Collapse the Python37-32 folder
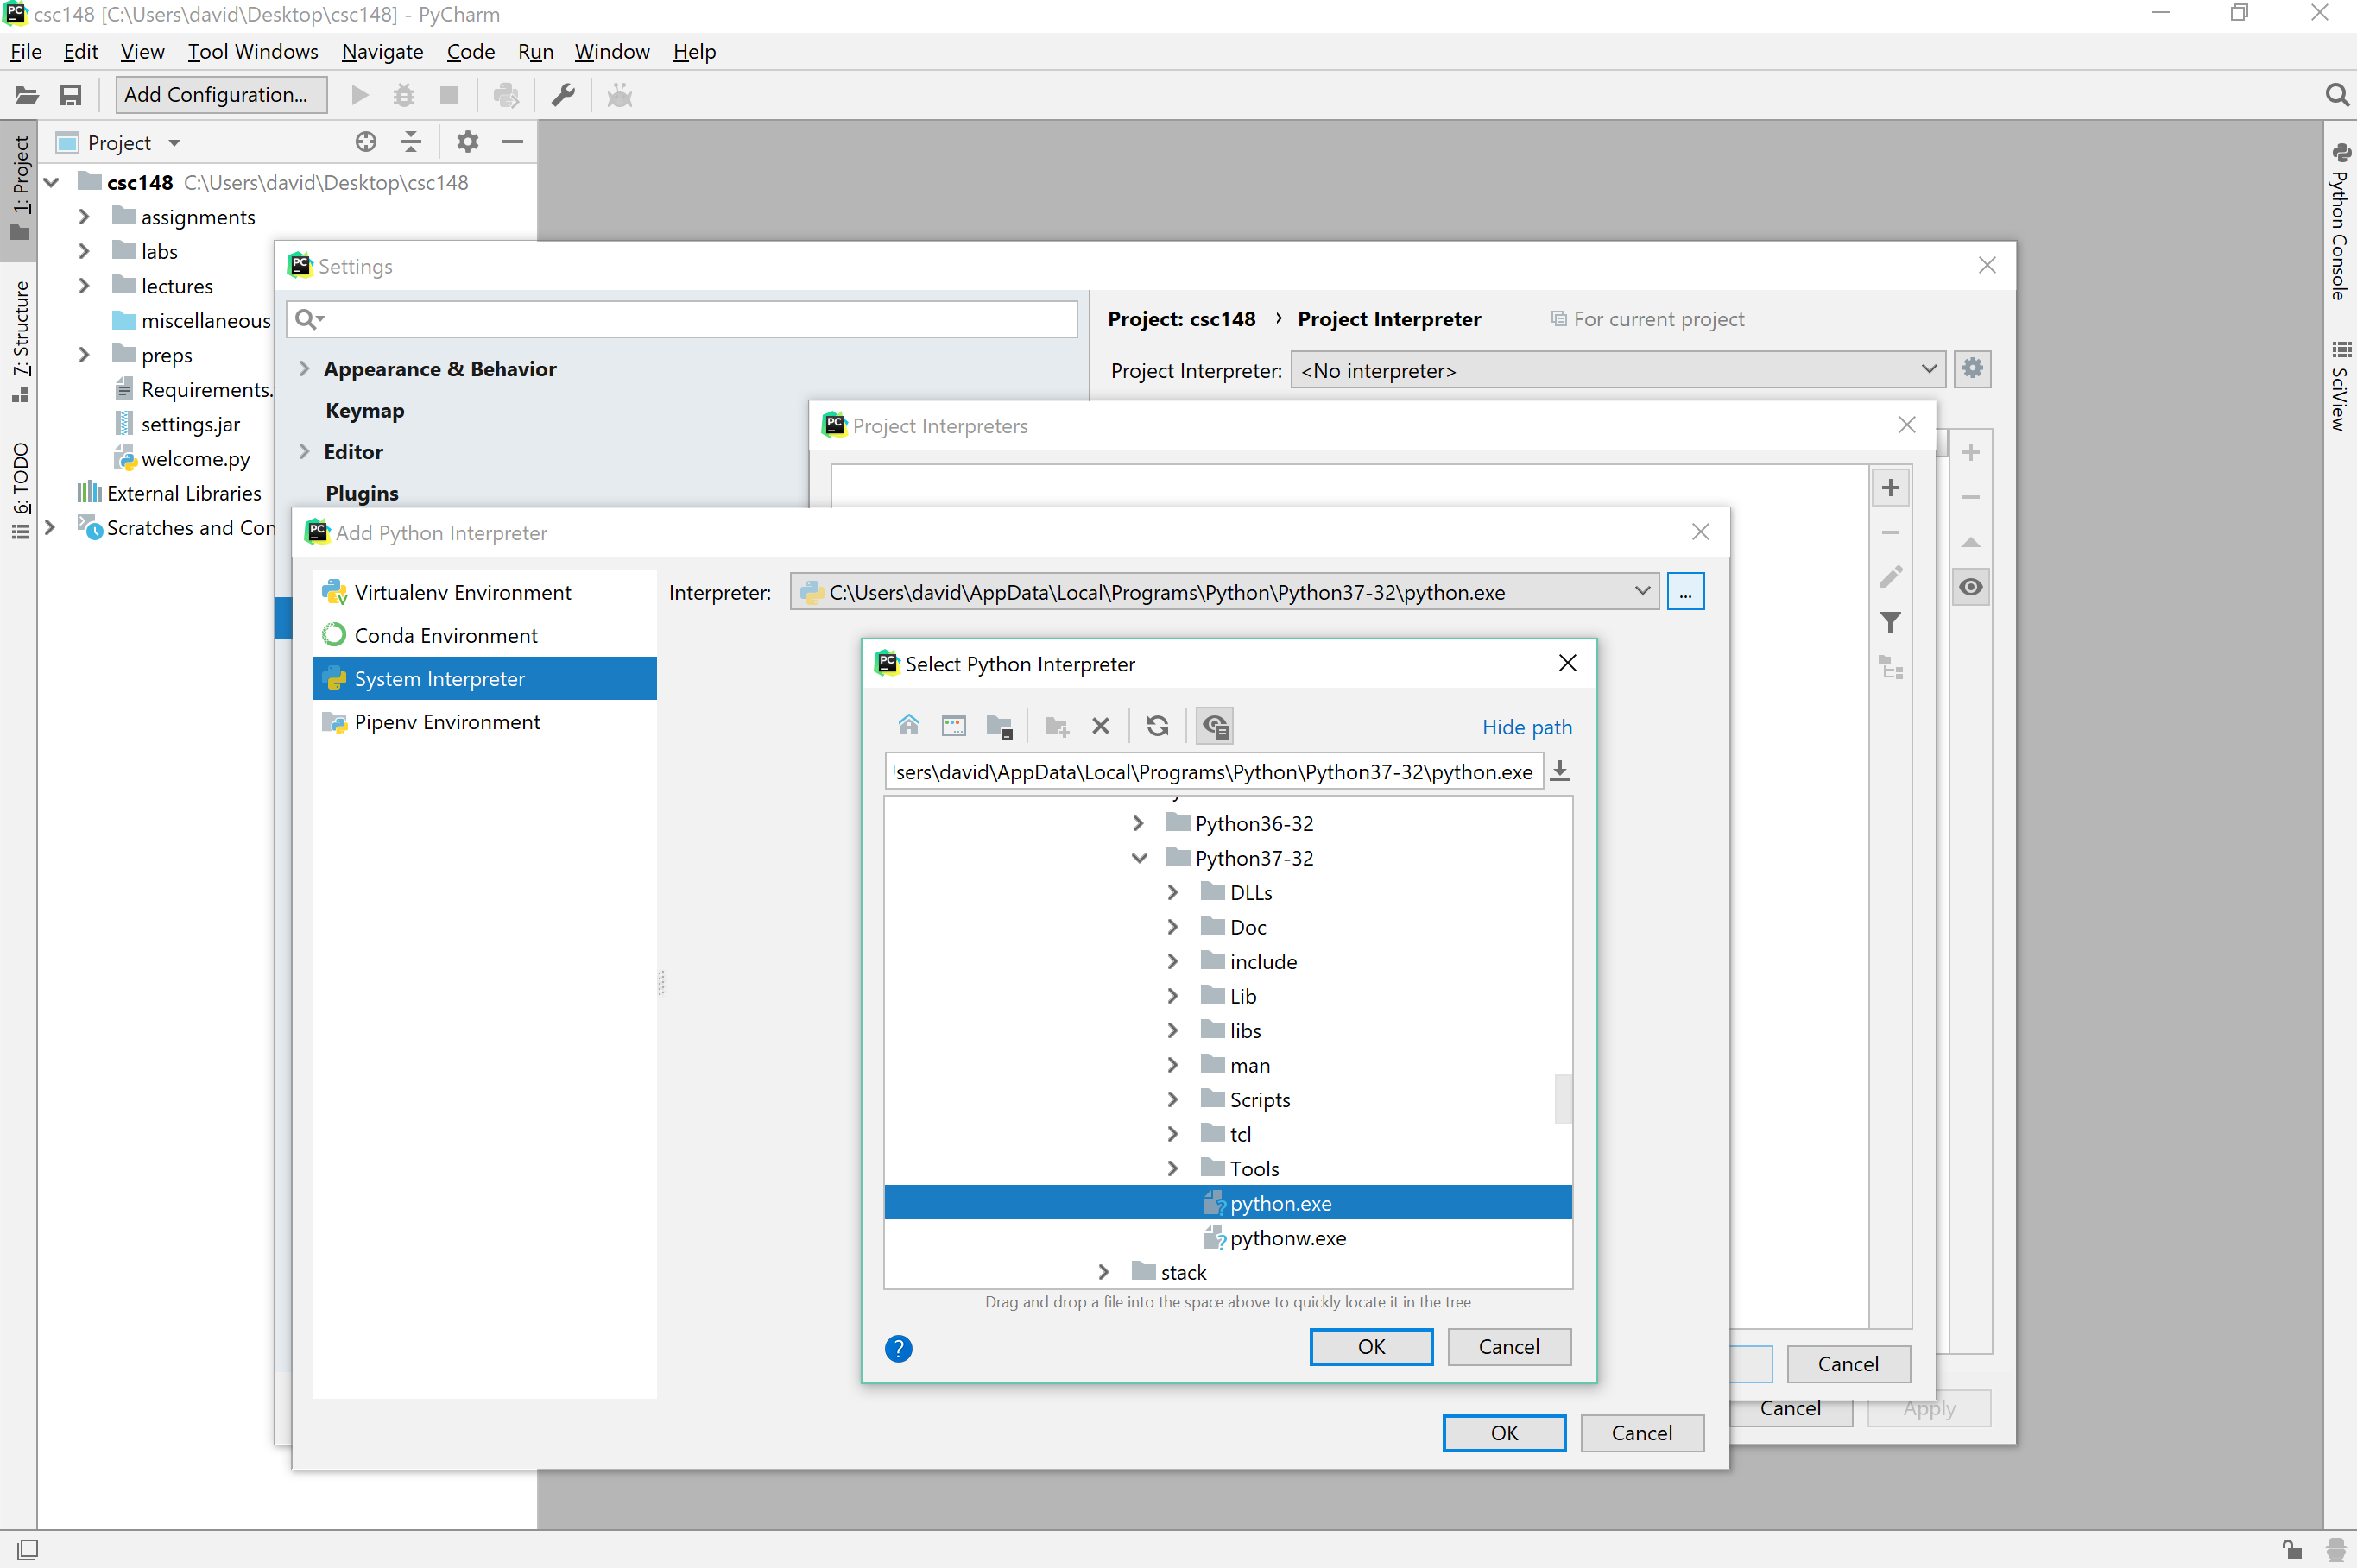2357x1568 pixels. click(x=1139, y=857)
